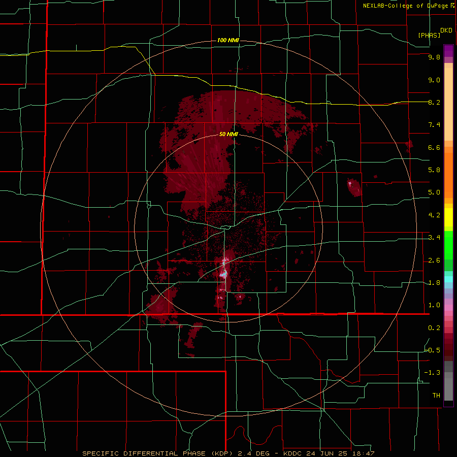Click the KDDC radar site identifier
This screenshot has width=457, height=457.
pyautogui.click(x=293, y=453)
